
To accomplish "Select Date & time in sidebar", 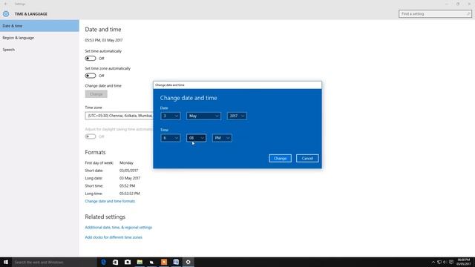I will (x=39, y=26).
